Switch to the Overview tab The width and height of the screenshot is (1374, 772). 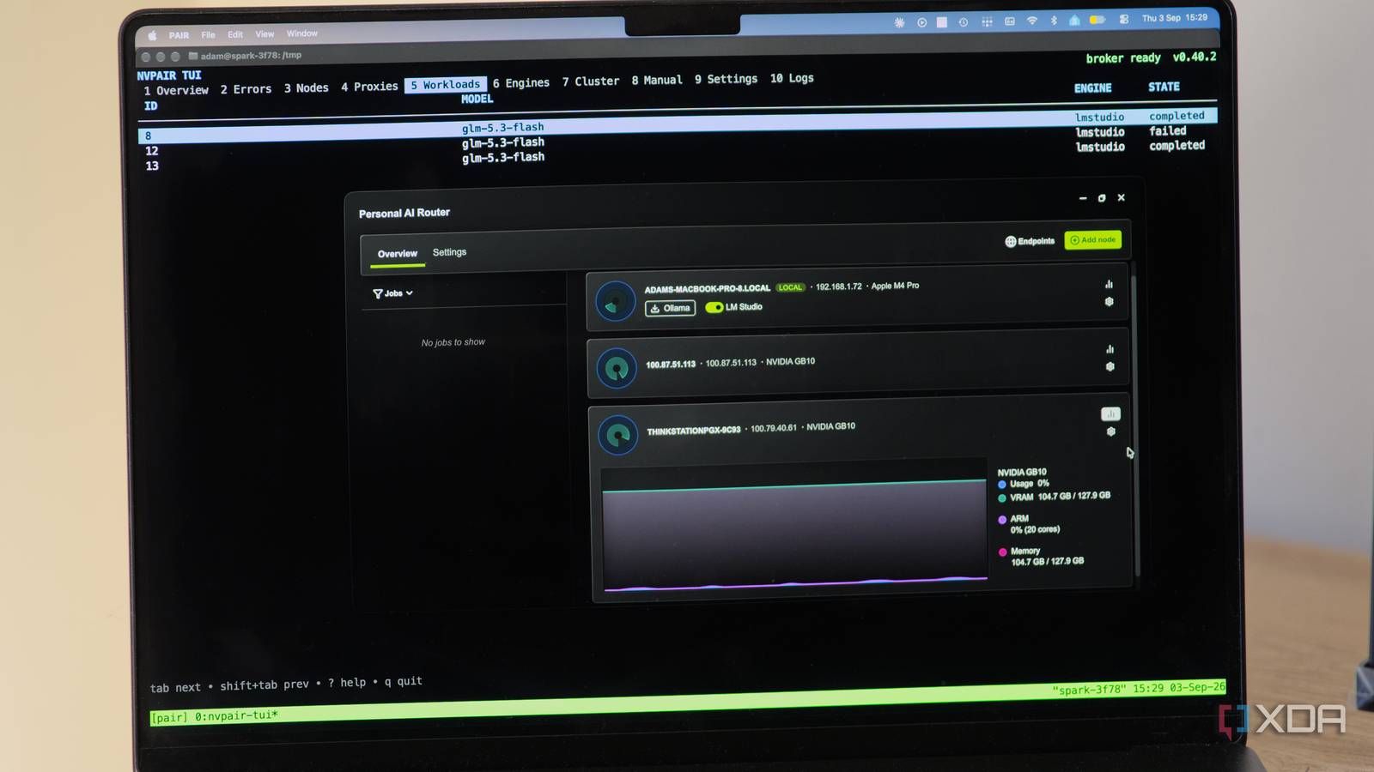tap(398, 254)
